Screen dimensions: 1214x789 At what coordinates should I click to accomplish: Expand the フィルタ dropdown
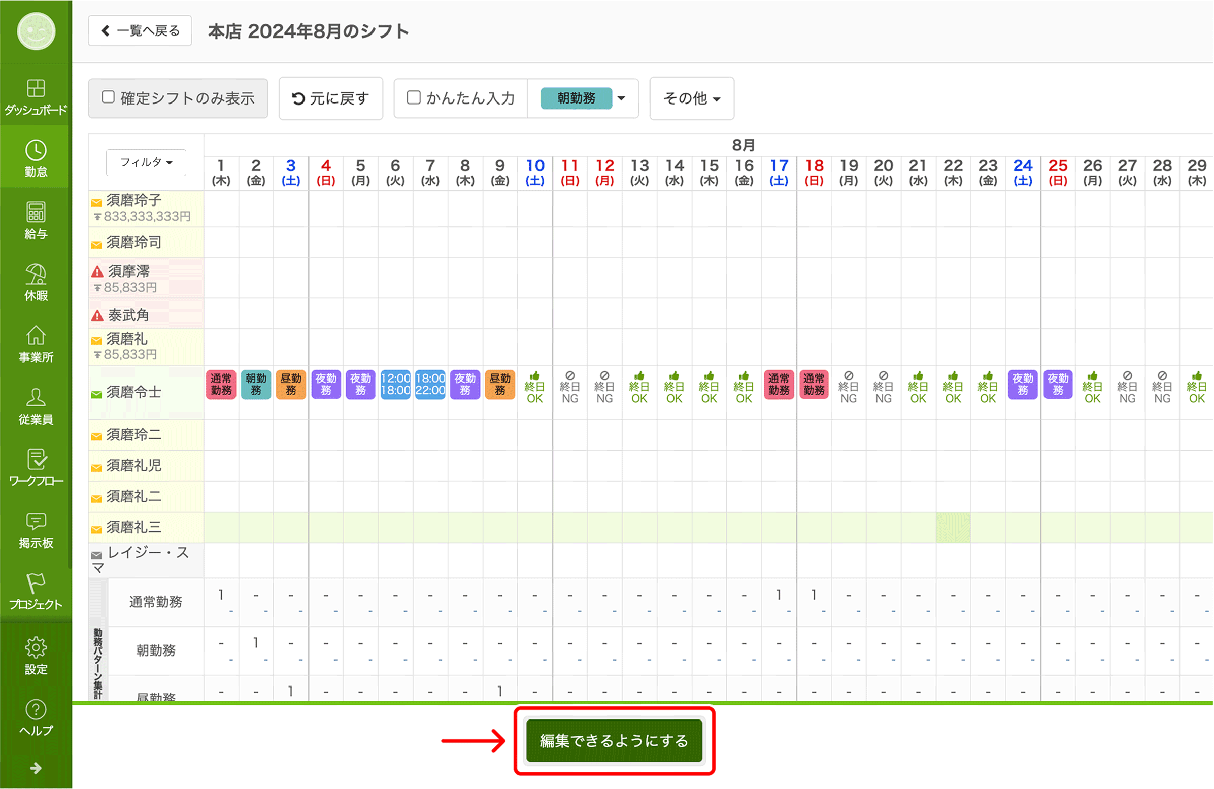[x=146, y=162]
